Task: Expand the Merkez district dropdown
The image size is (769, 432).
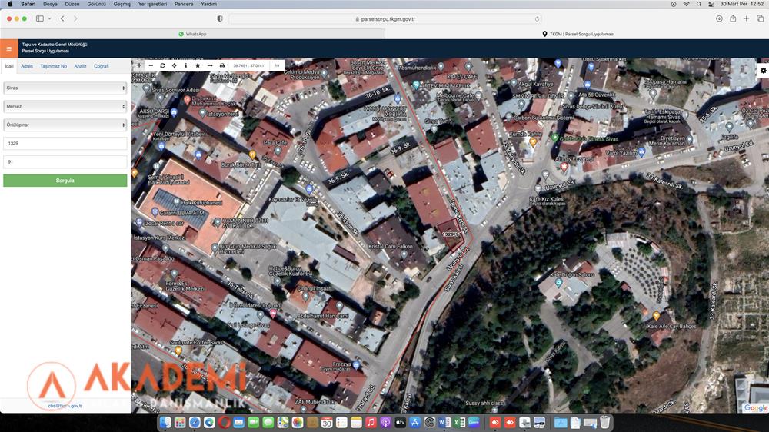Action: click(x=65, y=106)
